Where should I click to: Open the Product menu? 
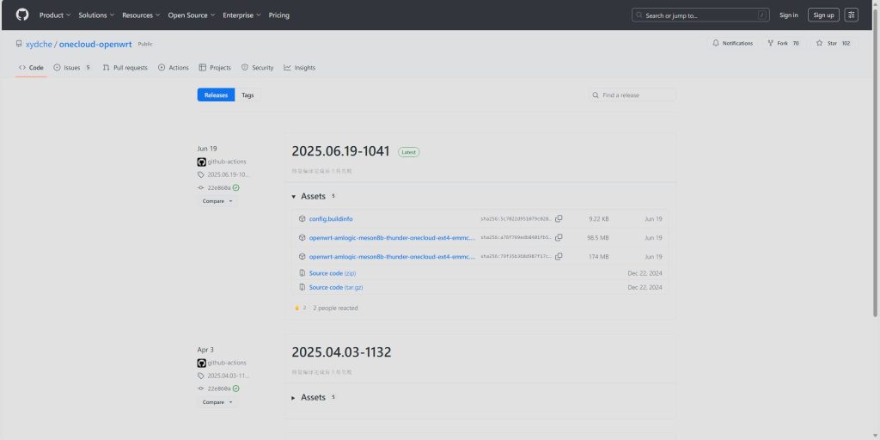click(55, 15)
